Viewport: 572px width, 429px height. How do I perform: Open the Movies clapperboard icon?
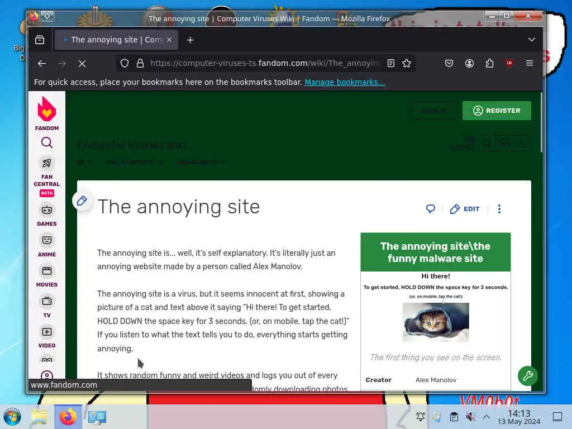click(x=47, y=271)
